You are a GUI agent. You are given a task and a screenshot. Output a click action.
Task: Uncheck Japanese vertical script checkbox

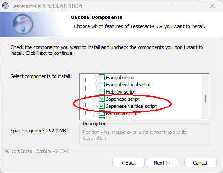pyautogui.click(x=101, y=106)
